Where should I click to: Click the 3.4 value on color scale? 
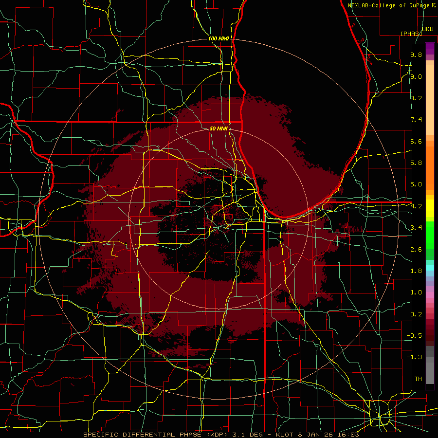[x=416, y=227]
